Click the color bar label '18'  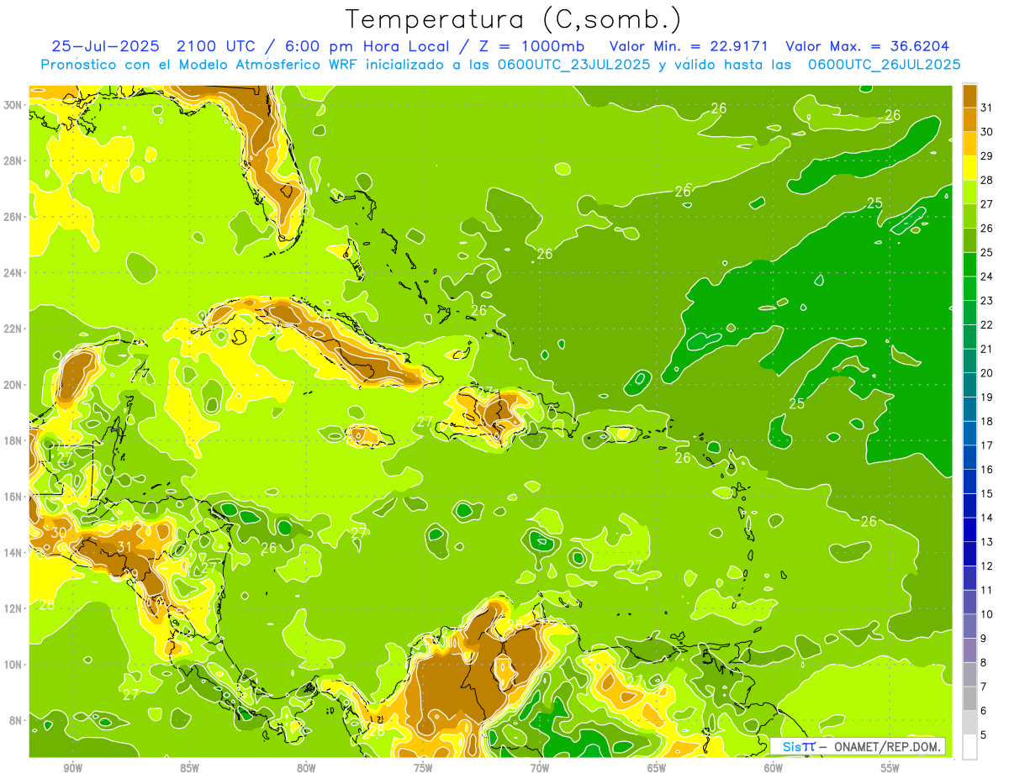tap(987, 421)
